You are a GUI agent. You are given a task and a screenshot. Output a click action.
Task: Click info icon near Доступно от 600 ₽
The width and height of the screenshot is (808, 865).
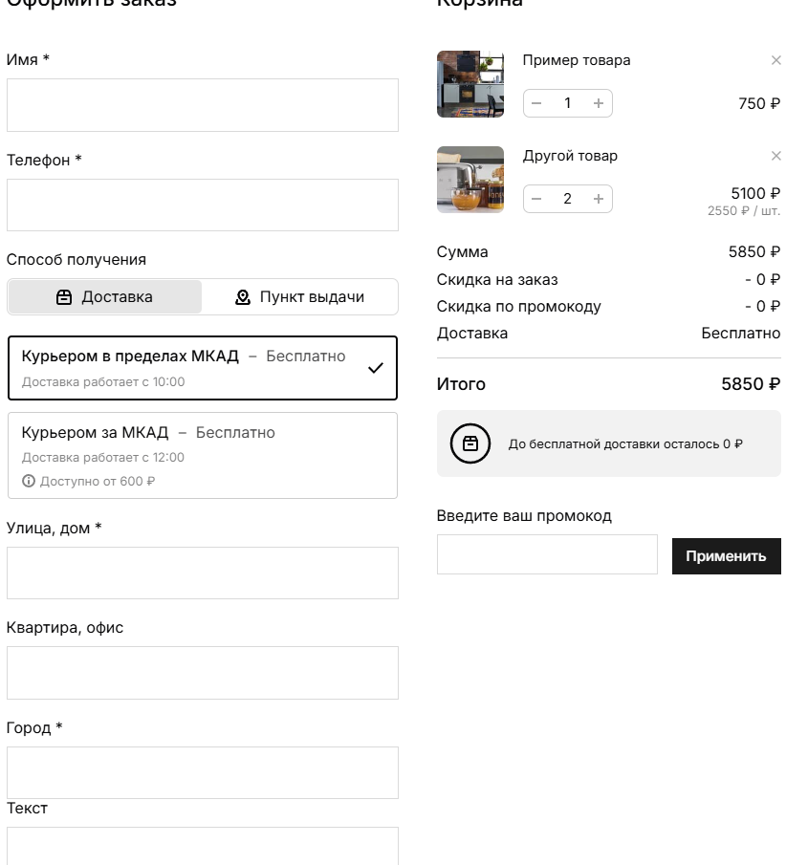28,481
